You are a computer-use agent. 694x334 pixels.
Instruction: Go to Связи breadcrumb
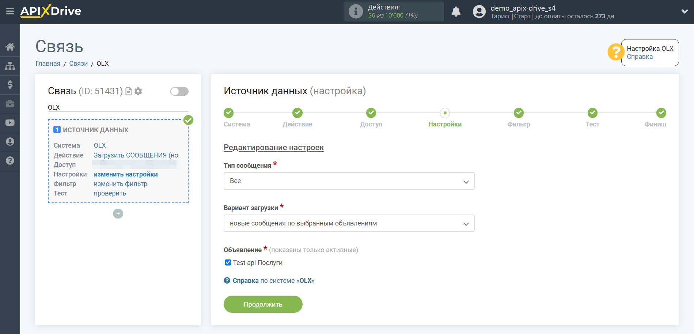point(79,64)
